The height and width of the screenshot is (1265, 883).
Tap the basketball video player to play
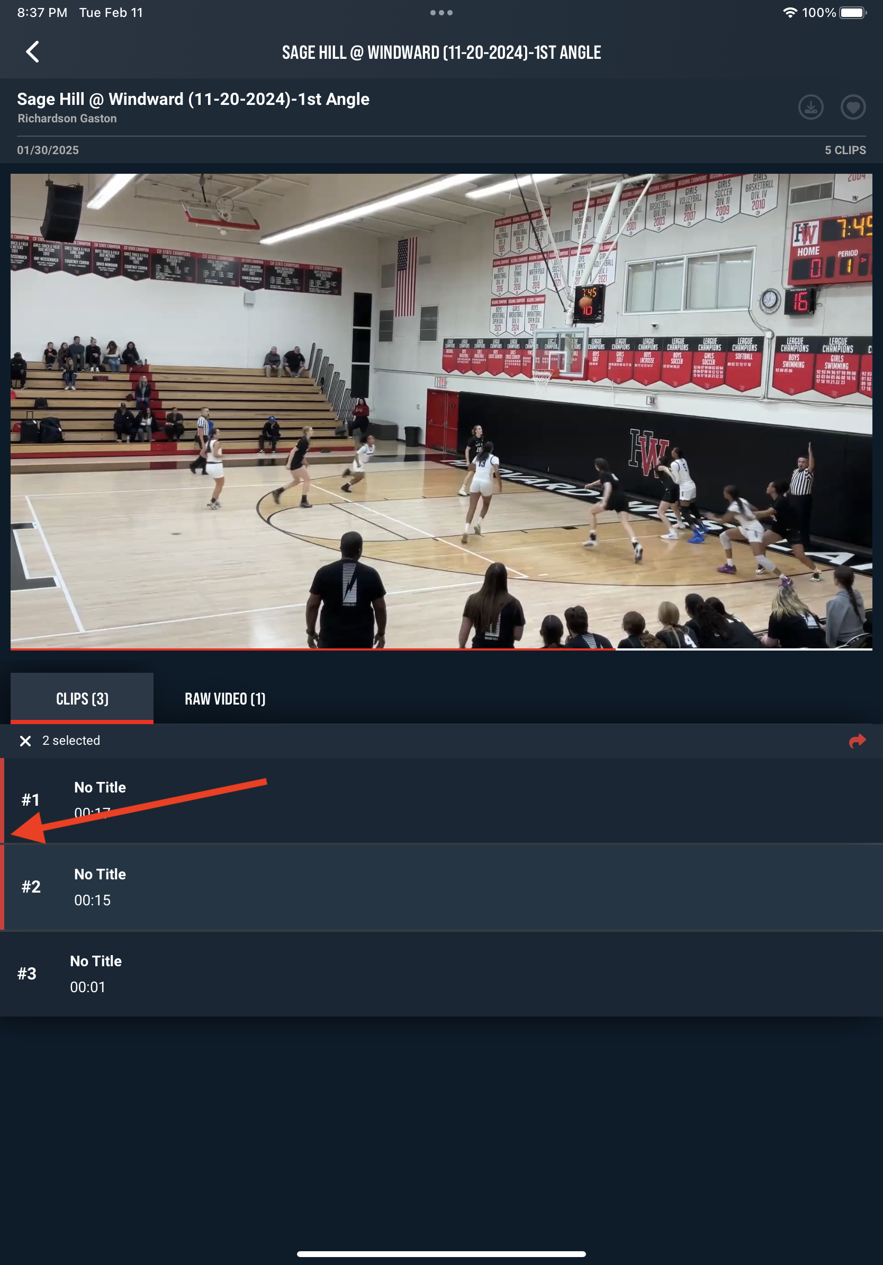tap(442, 411)
